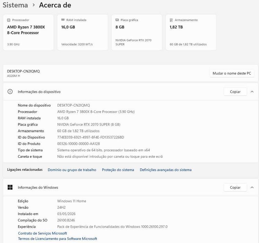
Task: Click the 'Ligações relacionadas' label
Action: [x=25, y=169]
